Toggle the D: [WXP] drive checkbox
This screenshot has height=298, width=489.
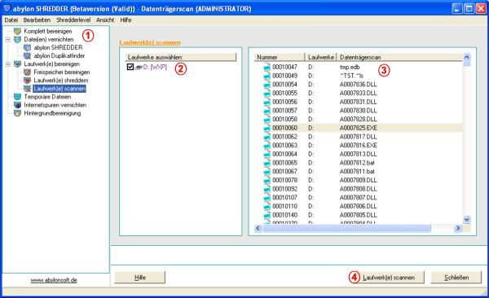(130, 67)
